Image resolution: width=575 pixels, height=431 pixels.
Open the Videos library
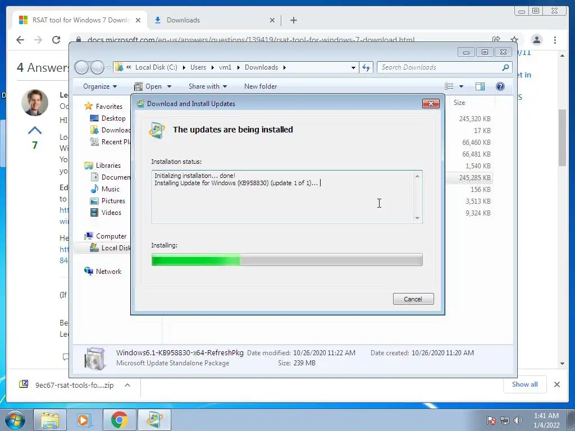tap(111, 213)
